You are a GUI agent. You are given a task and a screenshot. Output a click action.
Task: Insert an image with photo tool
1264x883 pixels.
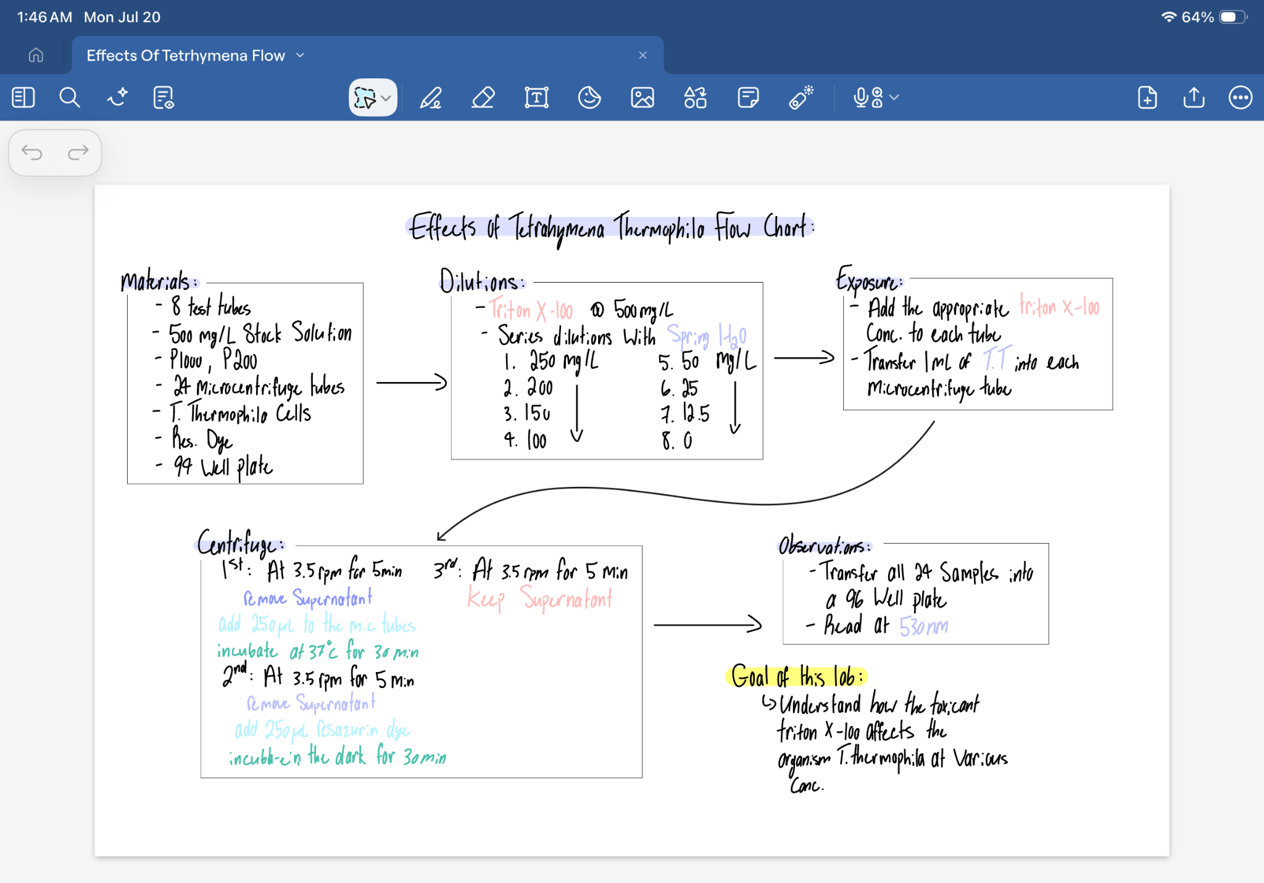pyautogui.click(x=642, y=97)
